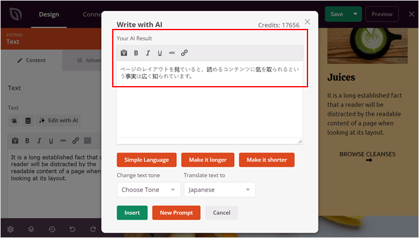The height and width of the screenshot is (238, 419).
Task: Select the Content tab in sidebar
Action: click(x=31, y=60)
